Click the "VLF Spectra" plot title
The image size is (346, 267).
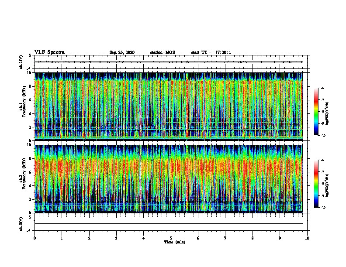(49, 52)
